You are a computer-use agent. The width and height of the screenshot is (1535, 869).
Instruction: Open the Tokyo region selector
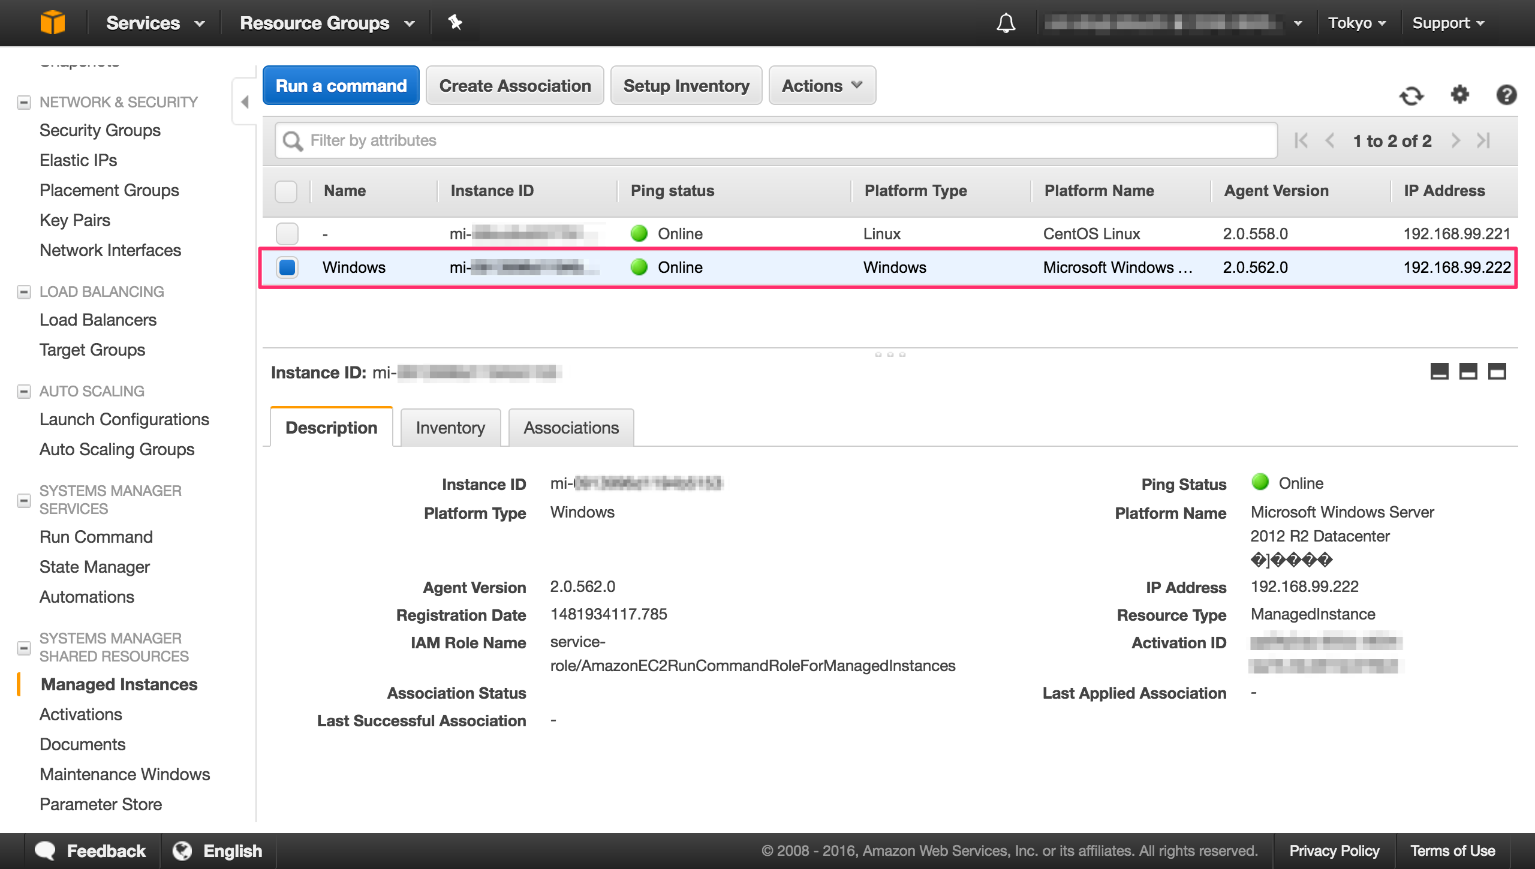tap(1357, 23)
